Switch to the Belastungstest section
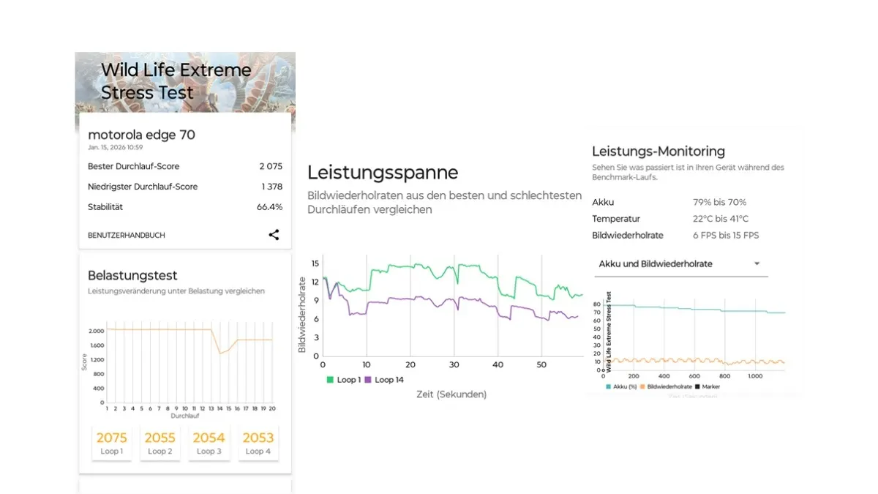The image size is (878, 494). tap(132, 276)
